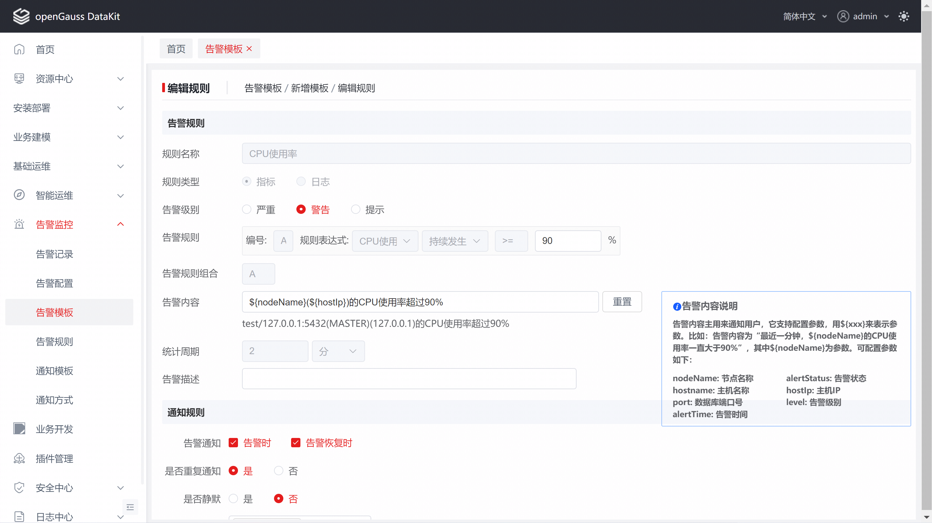This screenshot has width=932, height=523.
Task: Click the openGauss DataKit logo icon
Action: point(21,16)
